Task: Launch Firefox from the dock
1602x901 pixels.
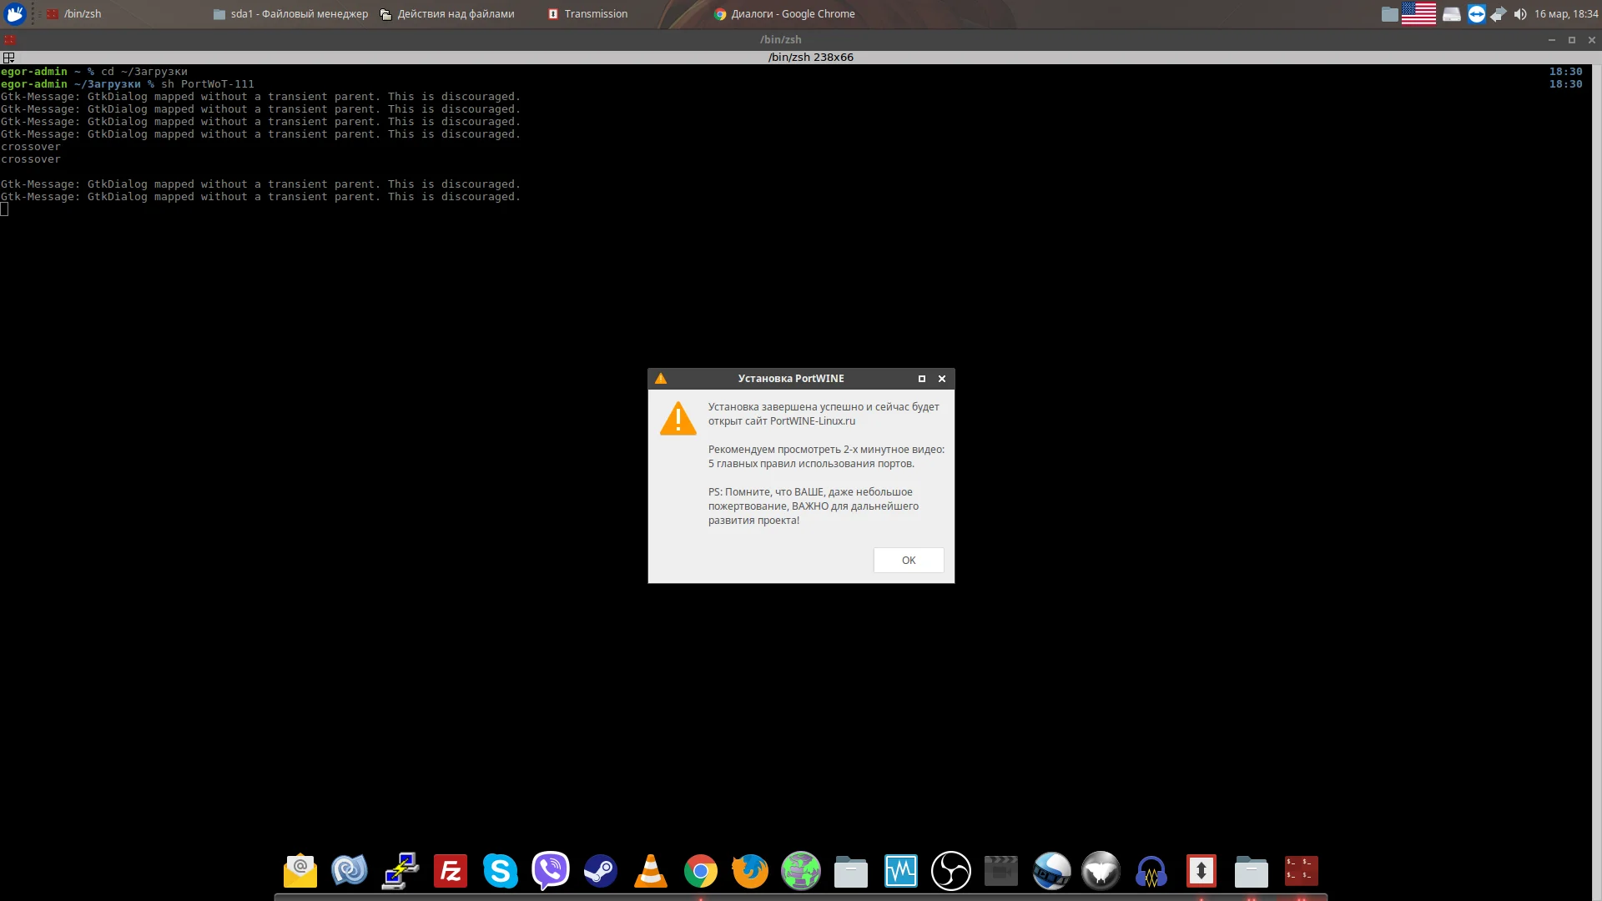Action: (750, 872)
